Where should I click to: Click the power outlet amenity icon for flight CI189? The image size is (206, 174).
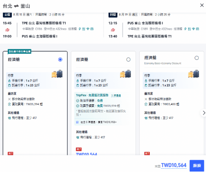tap(185, 29)
